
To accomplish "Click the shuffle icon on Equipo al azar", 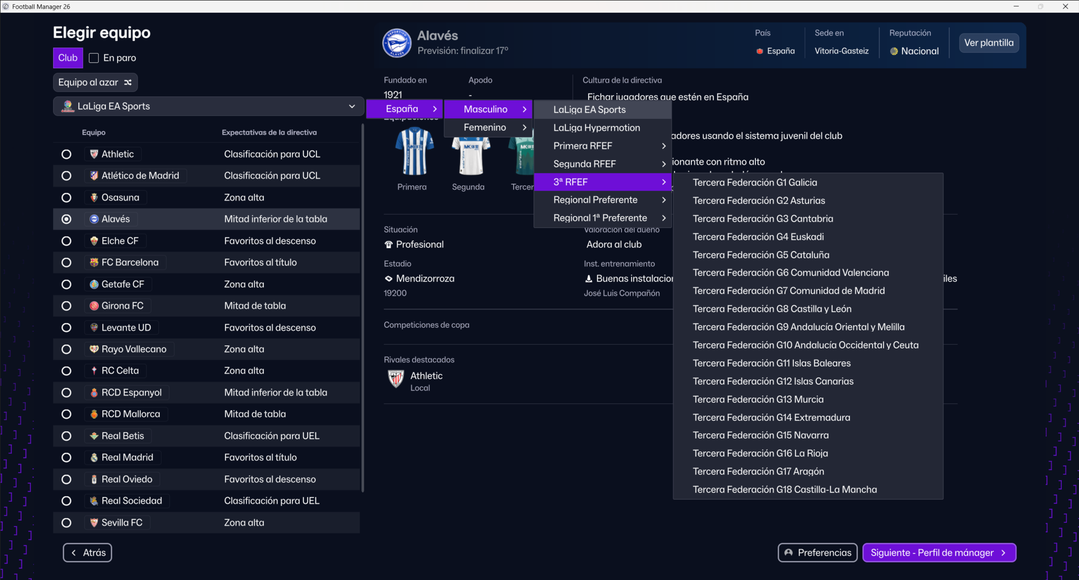I will (x=128, y=82).
